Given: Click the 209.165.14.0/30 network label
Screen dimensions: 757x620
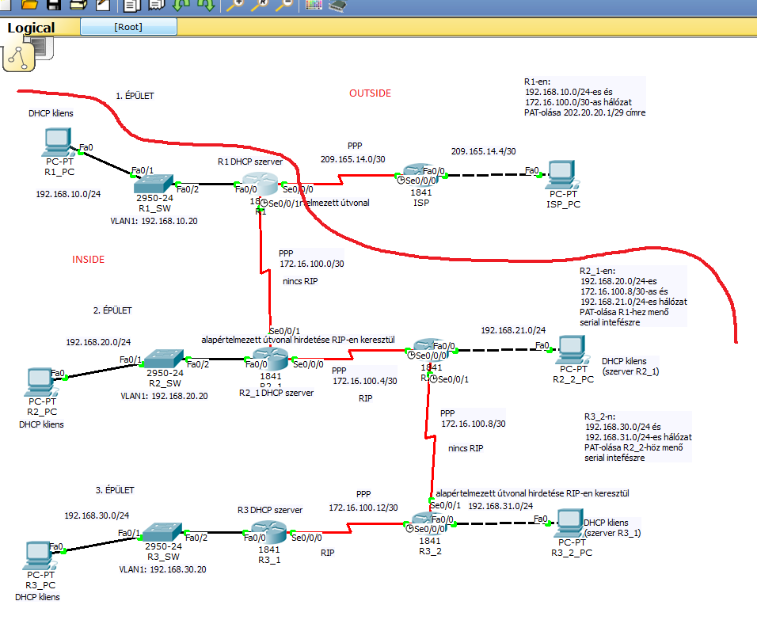Looking at the screenshot, I should click(353, 159).
